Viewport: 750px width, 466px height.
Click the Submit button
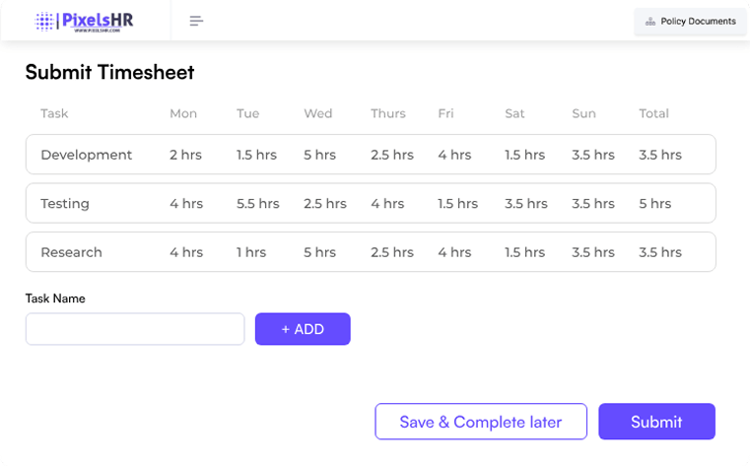point(656,422)
